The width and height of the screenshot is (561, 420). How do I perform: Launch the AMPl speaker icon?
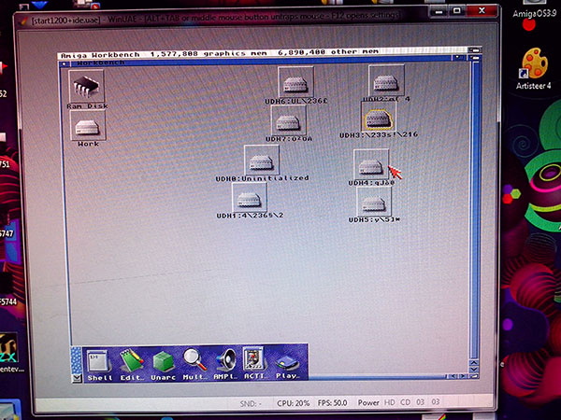click(225, 361)
